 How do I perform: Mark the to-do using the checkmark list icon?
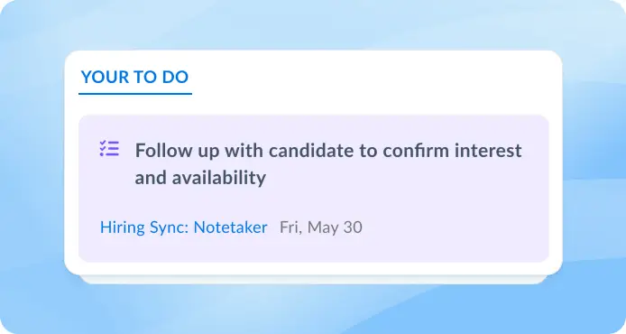click(109, 149)
